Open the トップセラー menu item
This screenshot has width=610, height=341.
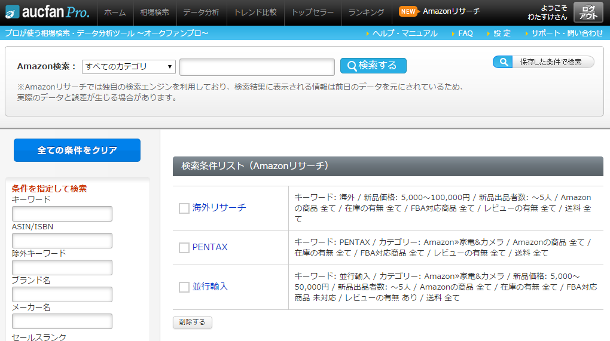click(x=313, y=12)
